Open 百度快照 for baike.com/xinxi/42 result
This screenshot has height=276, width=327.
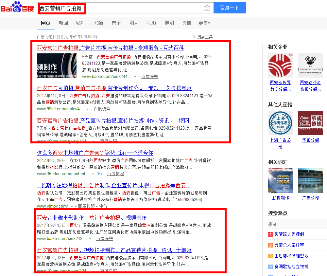pyautogui.click(x=105, y=238)
